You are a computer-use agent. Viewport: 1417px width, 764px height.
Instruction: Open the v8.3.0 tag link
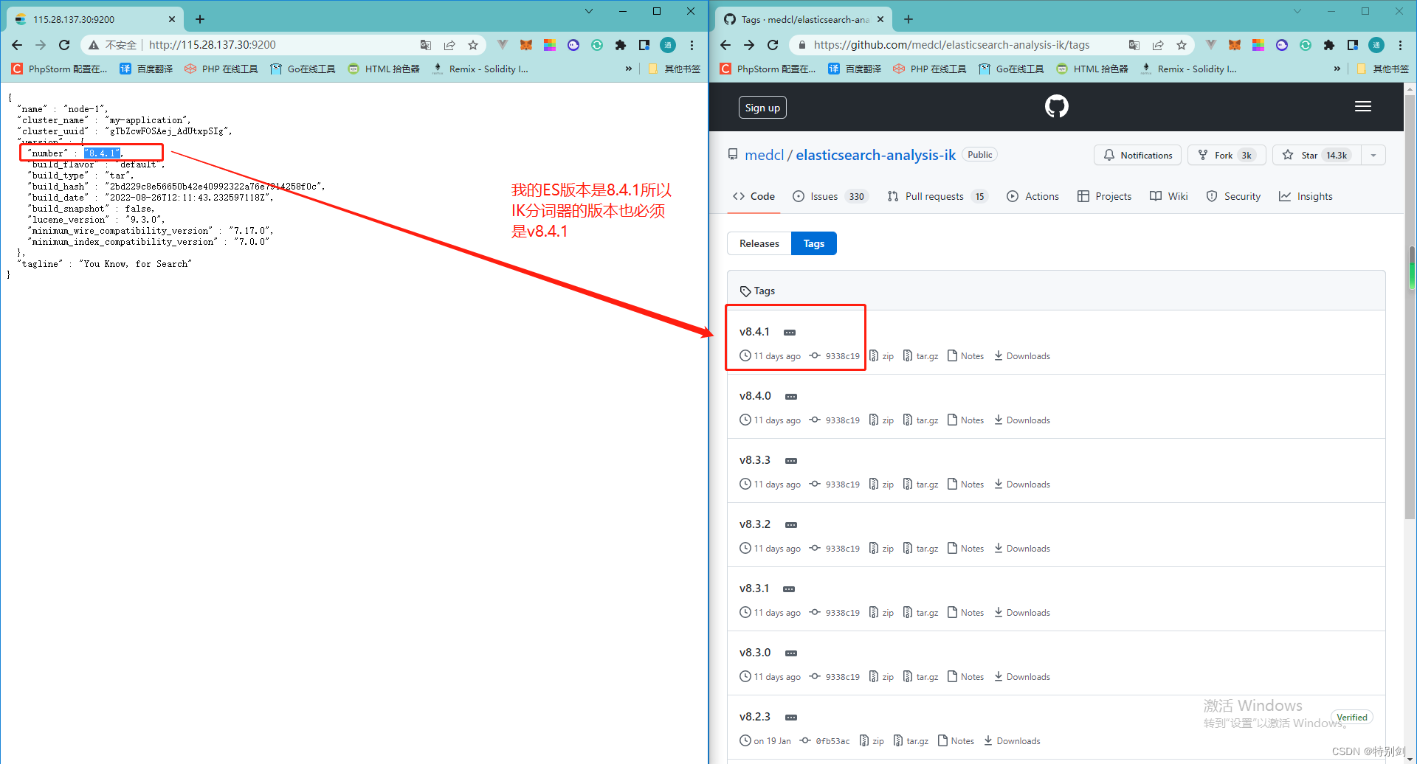click(x=755, y=653)
